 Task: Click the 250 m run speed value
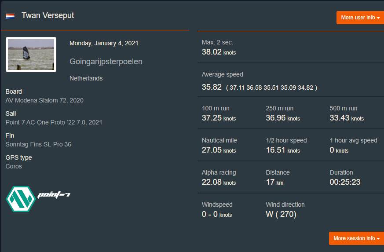coord(282,118)
